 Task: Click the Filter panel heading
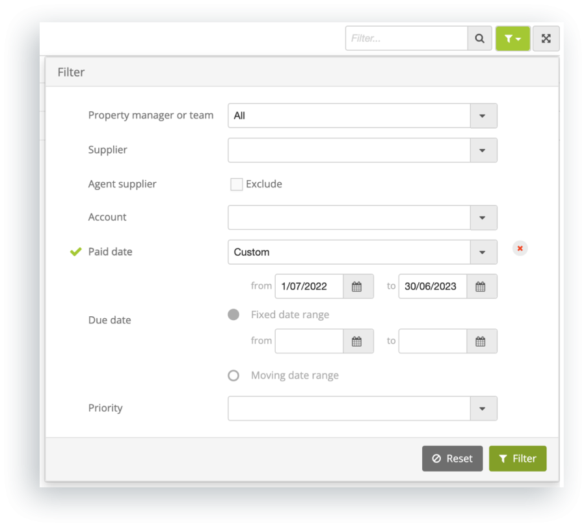coord(71,72)
